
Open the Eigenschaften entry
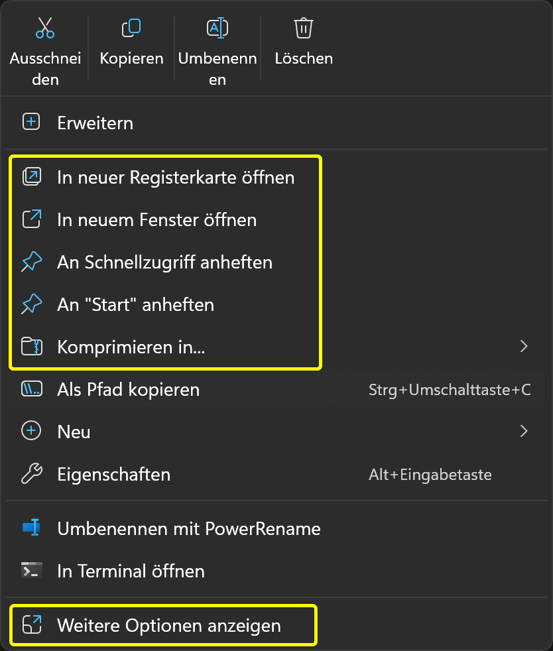click(113, 474)
